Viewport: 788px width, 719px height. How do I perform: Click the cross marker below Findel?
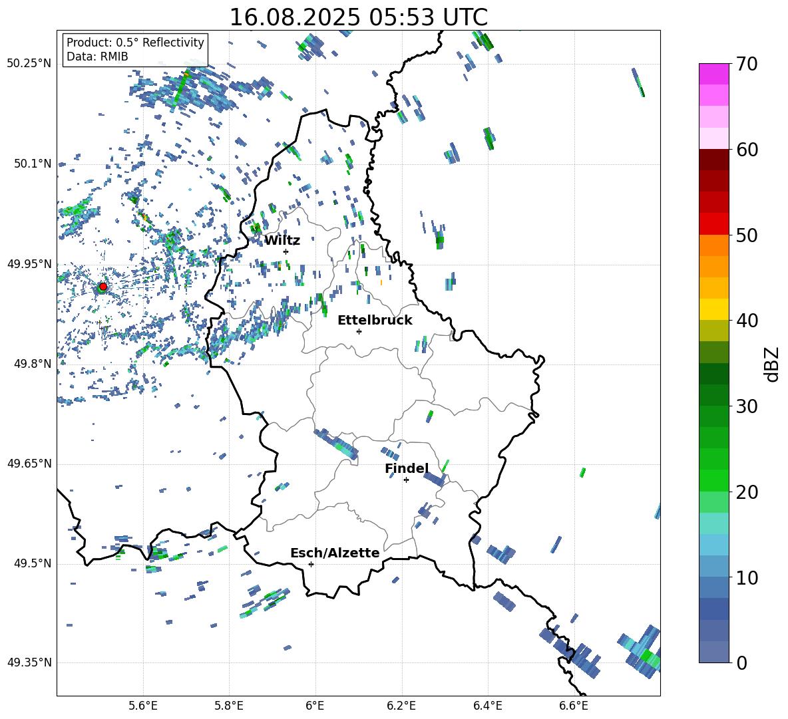406,480
